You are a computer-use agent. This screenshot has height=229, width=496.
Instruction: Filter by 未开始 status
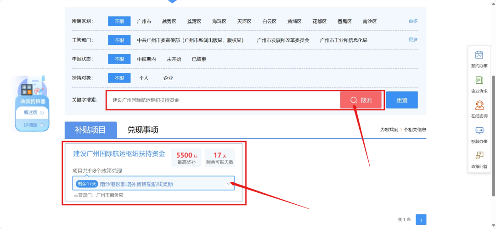(x=174, y=59)
